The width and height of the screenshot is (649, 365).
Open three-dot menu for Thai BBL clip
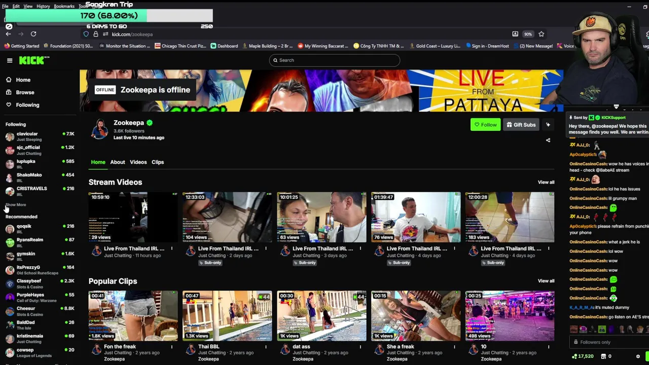tap(266, 347)
